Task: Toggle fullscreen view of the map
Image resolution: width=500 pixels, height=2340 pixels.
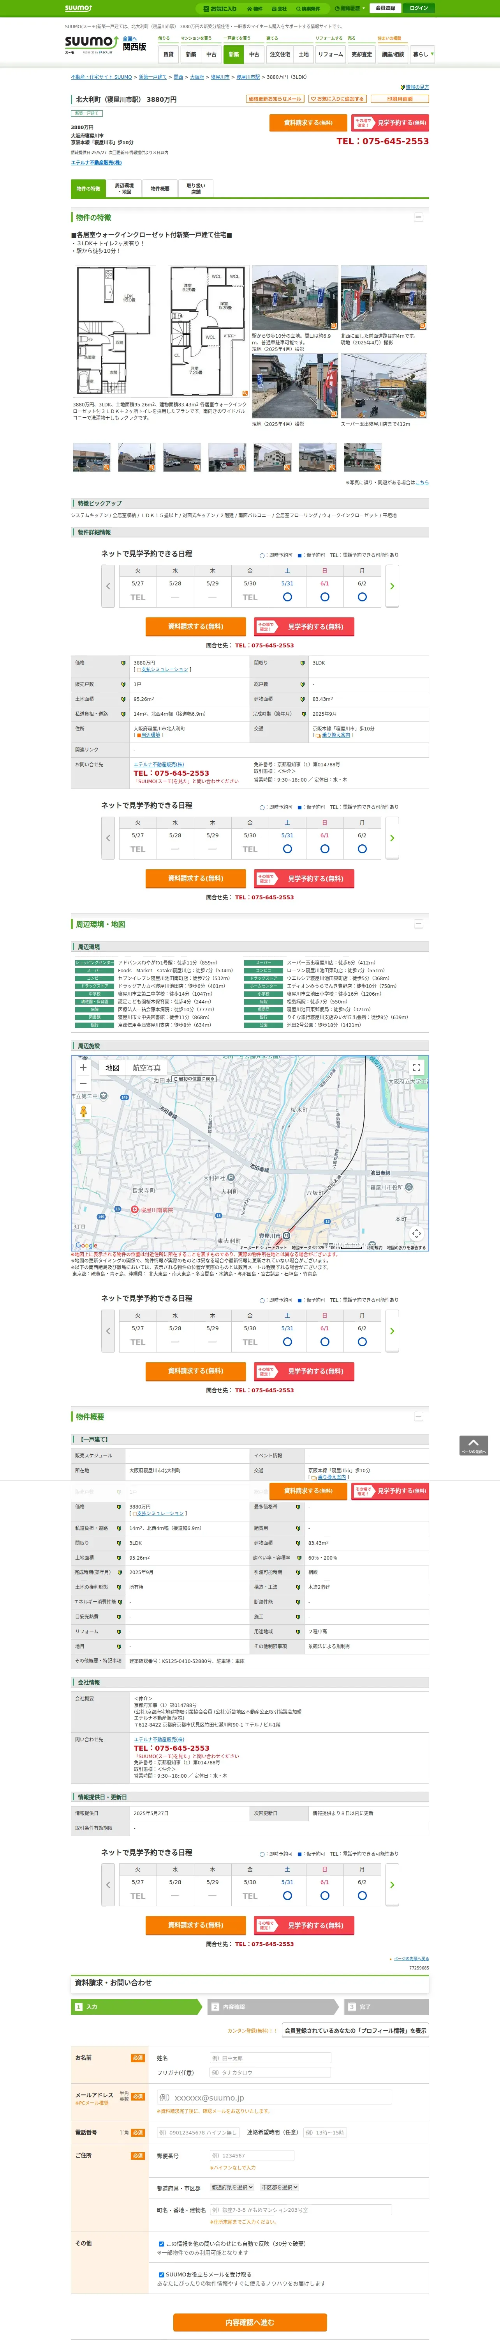Action: (417, 1067)
